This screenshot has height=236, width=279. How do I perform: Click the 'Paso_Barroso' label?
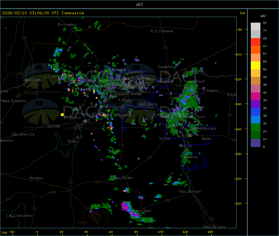click(190, 191)
